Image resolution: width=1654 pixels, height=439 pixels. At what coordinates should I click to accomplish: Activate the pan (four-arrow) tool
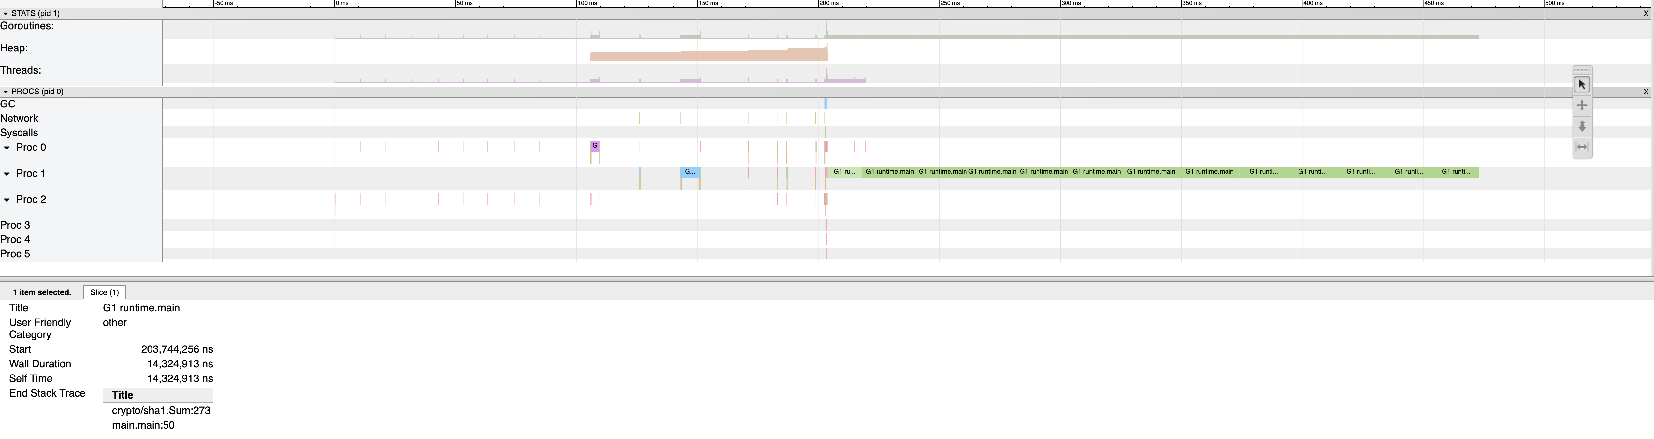1581,105
